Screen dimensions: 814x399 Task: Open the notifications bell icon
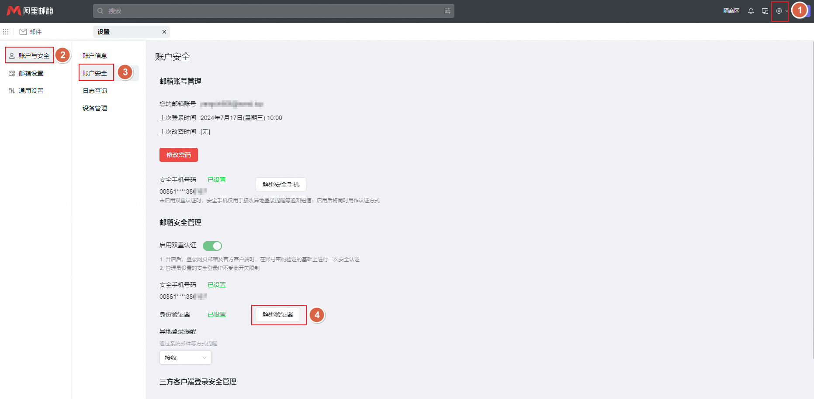tap(751, 11)
